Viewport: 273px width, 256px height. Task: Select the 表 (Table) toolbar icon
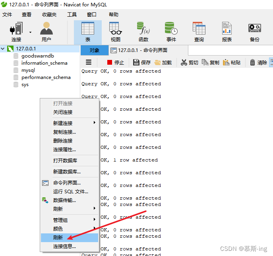88,32
